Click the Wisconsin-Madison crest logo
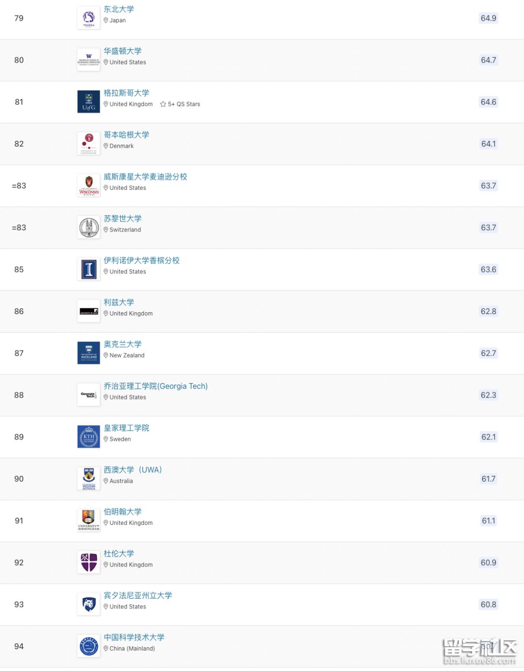Viewport: 524px width, 671px height. point(89,185)
